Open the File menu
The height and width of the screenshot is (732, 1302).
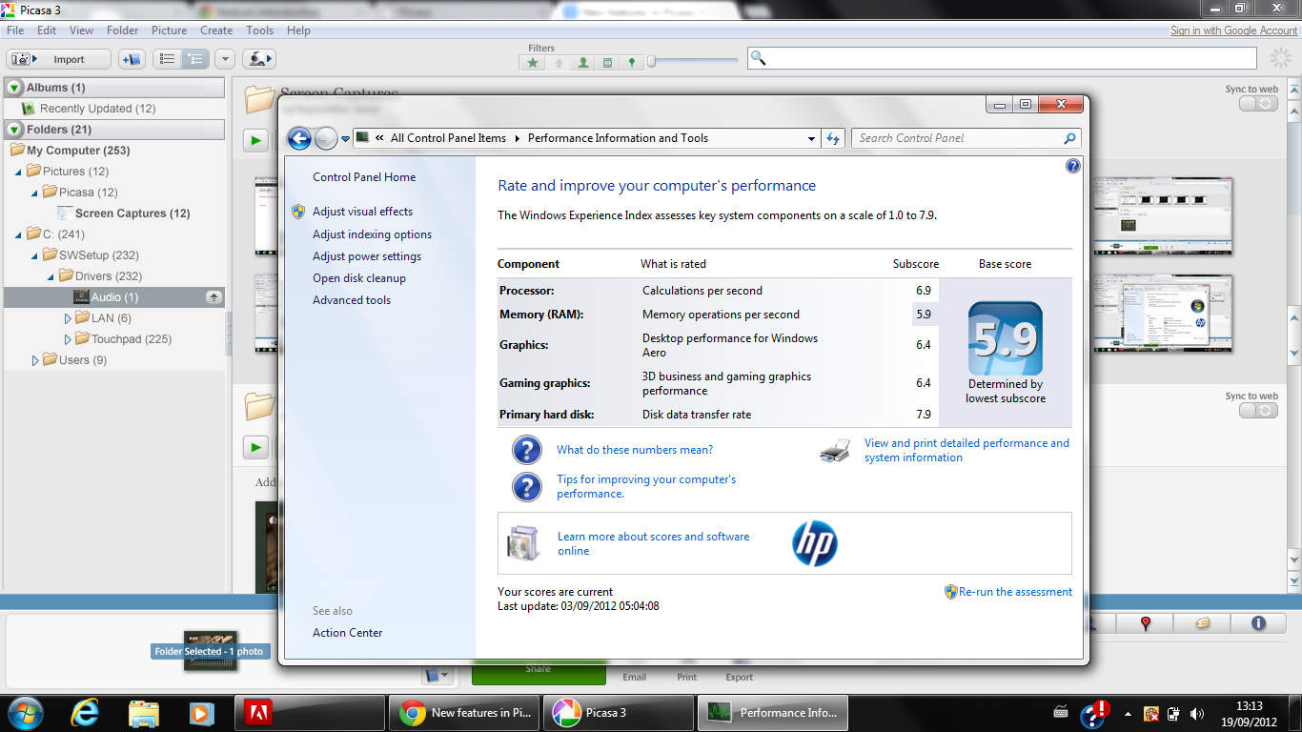(x=14, y=30)
